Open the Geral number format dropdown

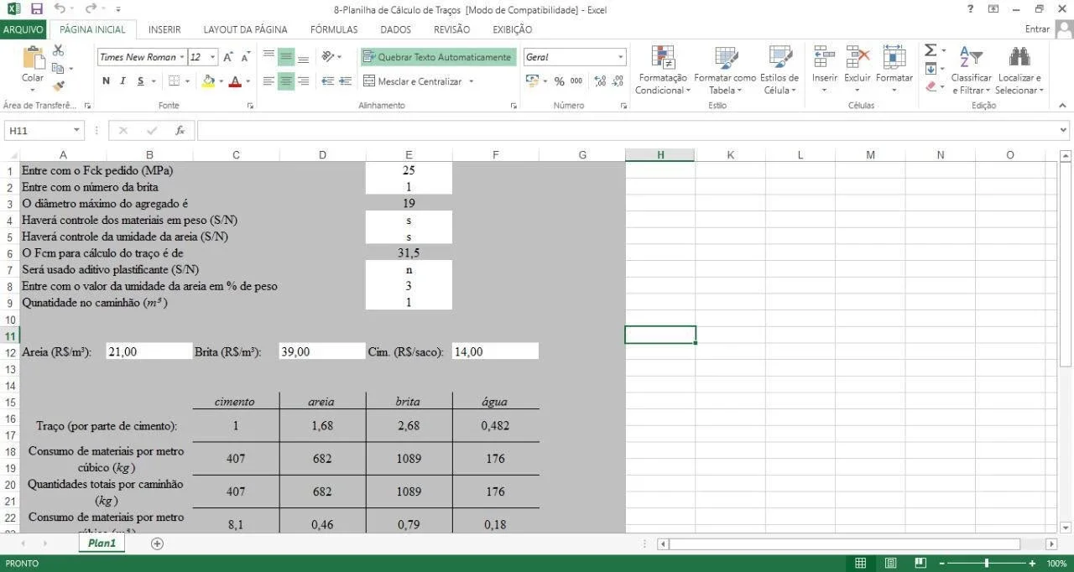[x=621, y=57]
